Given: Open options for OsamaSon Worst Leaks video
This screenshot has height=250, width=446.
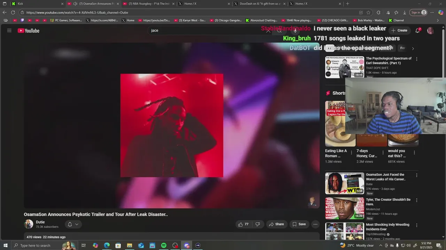Looking at the screenshot, I should click(x=416, y=175).
